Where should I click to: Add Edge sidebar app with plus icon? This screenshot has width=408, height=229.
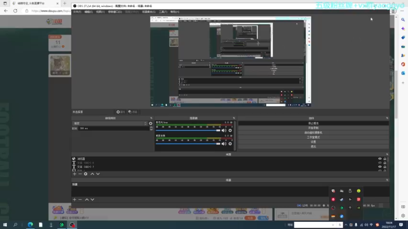(x=403, y=83)
